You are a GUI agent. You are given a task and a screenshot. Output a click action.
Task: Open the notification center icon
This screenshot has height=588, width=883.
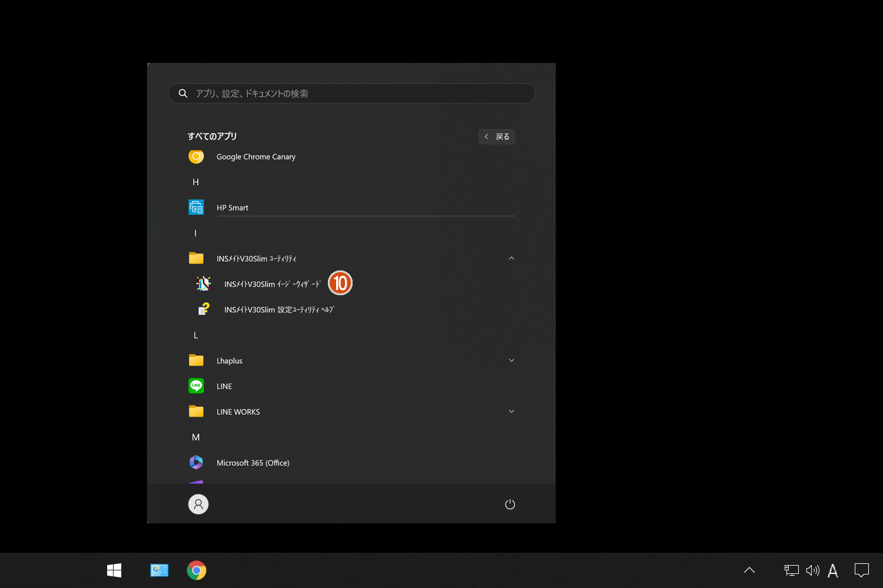pyautogui.click(x=862, y=570)
